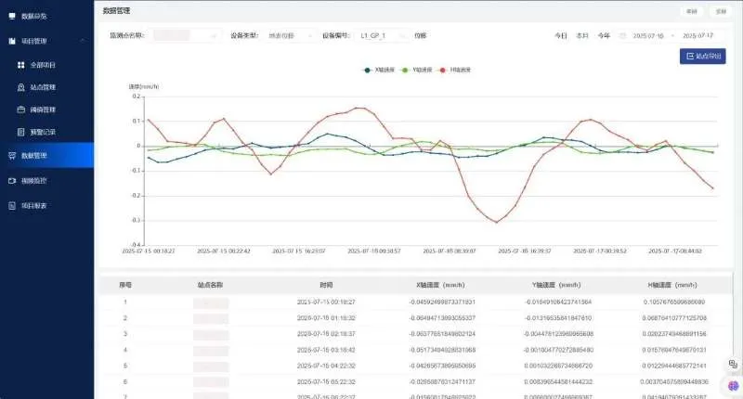
Task: Click the translate icon at bottom right
Action: (733, 365)
